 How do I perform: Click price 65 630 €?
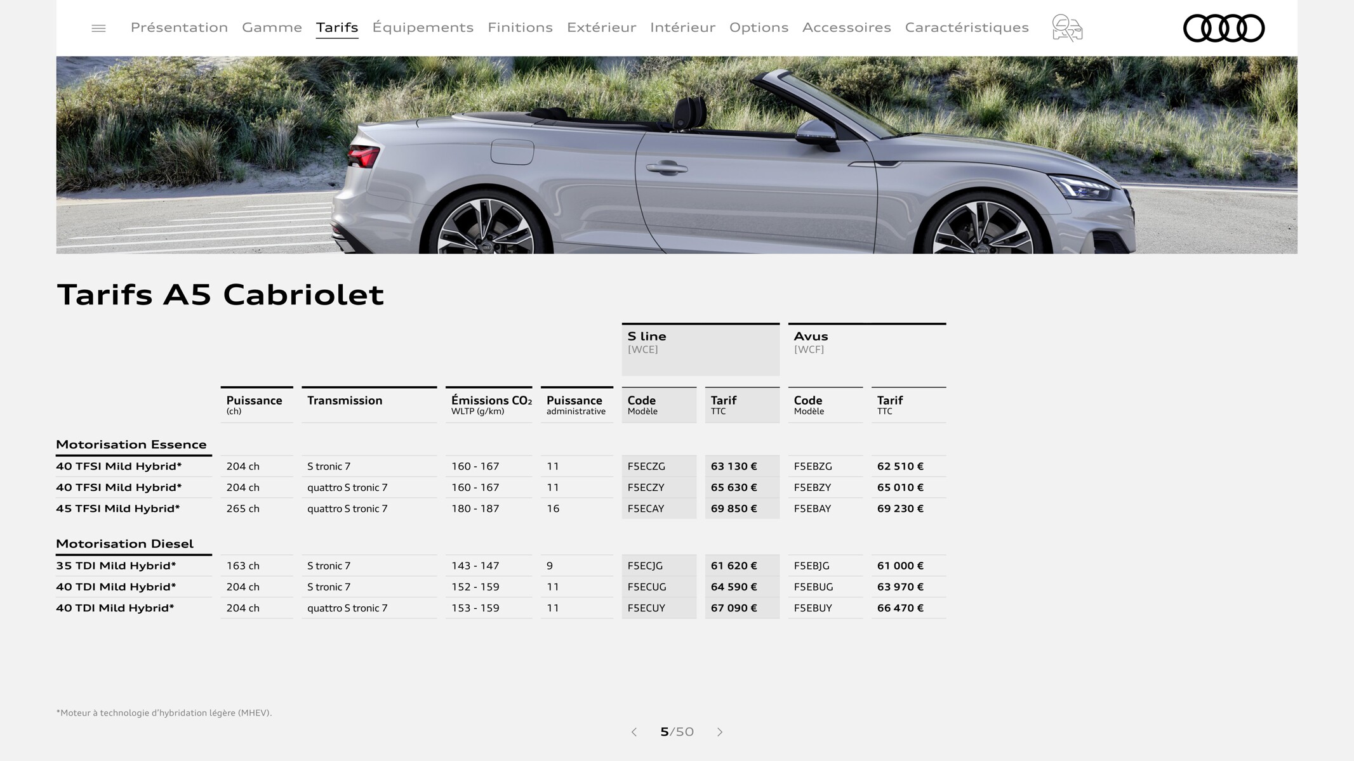point(734,488)
